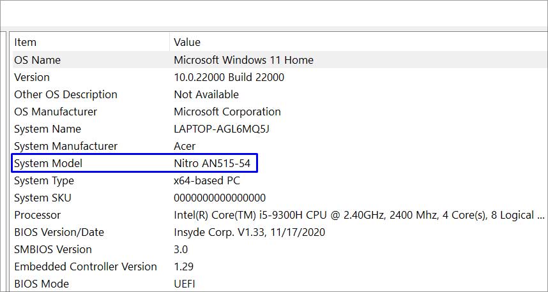Image resolution: width=548 pixels, height=292 pixels.
Task: Select the Processor row
Action: [x=280, y=215]
